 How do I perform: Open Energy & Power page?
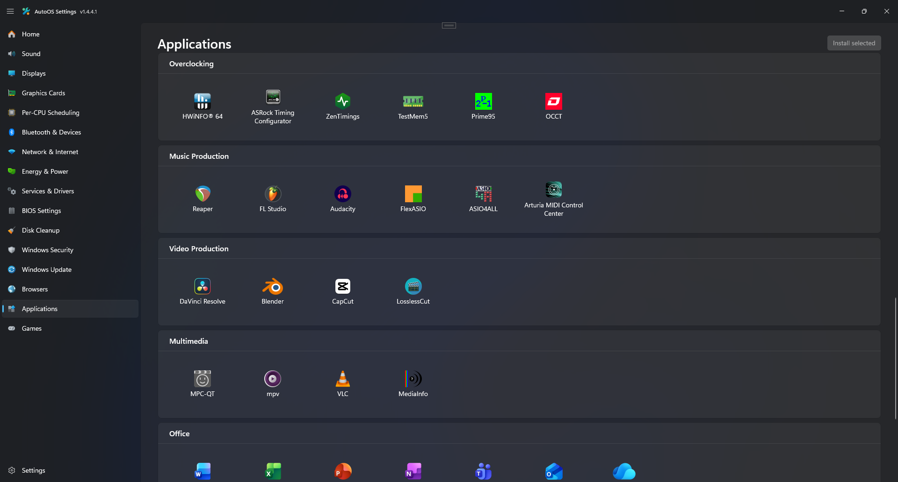click(x=70, y=171)
